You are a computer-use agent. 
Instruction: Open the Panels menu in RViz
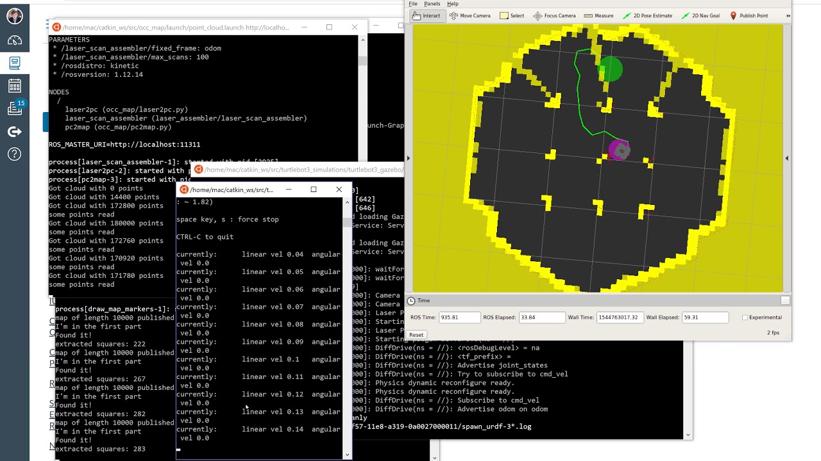pyautogui.click(x=432, y=4)
